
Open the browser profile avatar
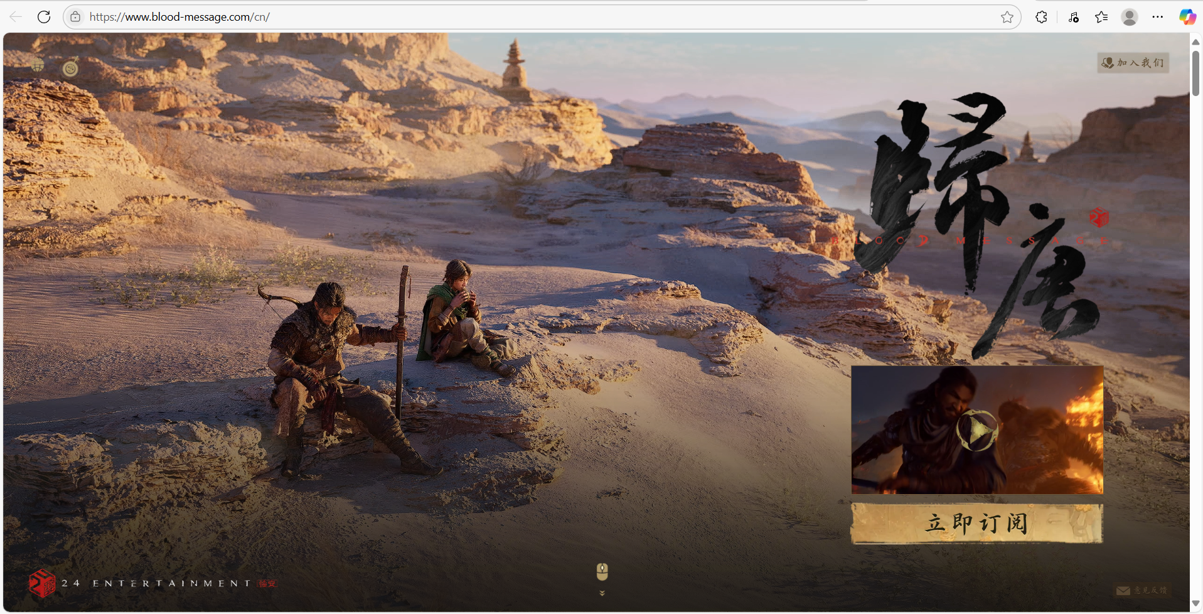click(x=1130, y=17)
